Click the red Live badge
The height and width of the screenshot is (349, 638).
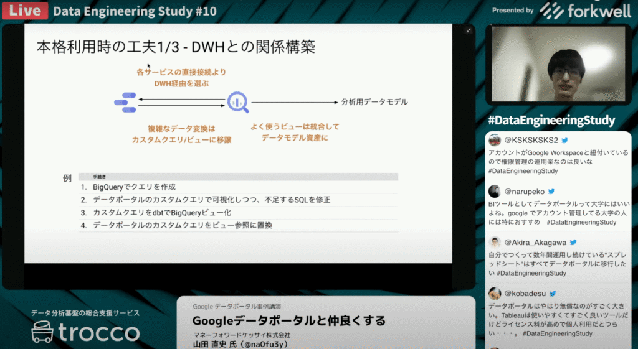coord(24,11)
